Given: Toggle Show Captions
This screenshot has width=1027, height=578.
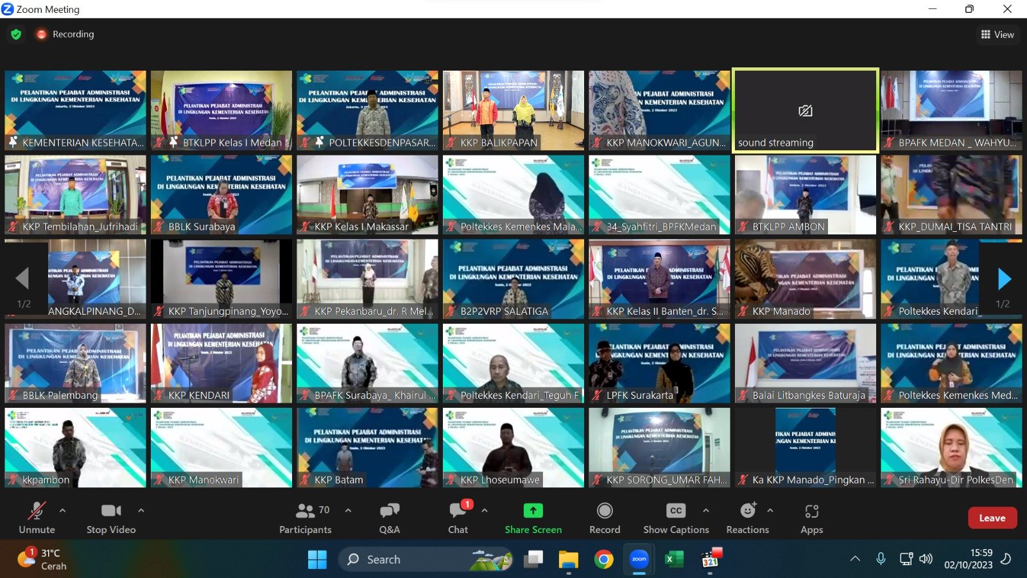Looking at the screenshot, I should [x=676, y=518].
